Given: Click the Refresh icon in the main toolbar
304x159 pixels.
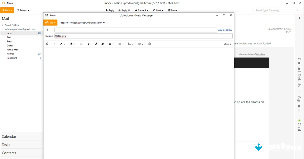Looking at the screenshot, I should [18, 10].
